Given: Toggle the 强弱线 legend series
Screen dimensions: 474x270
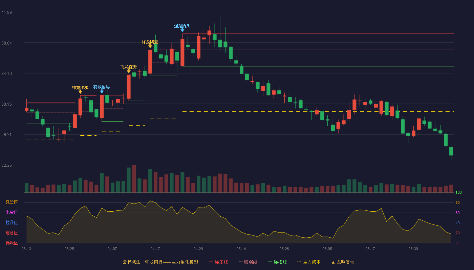Looking at the screenshot, I should tap(248, 262).
